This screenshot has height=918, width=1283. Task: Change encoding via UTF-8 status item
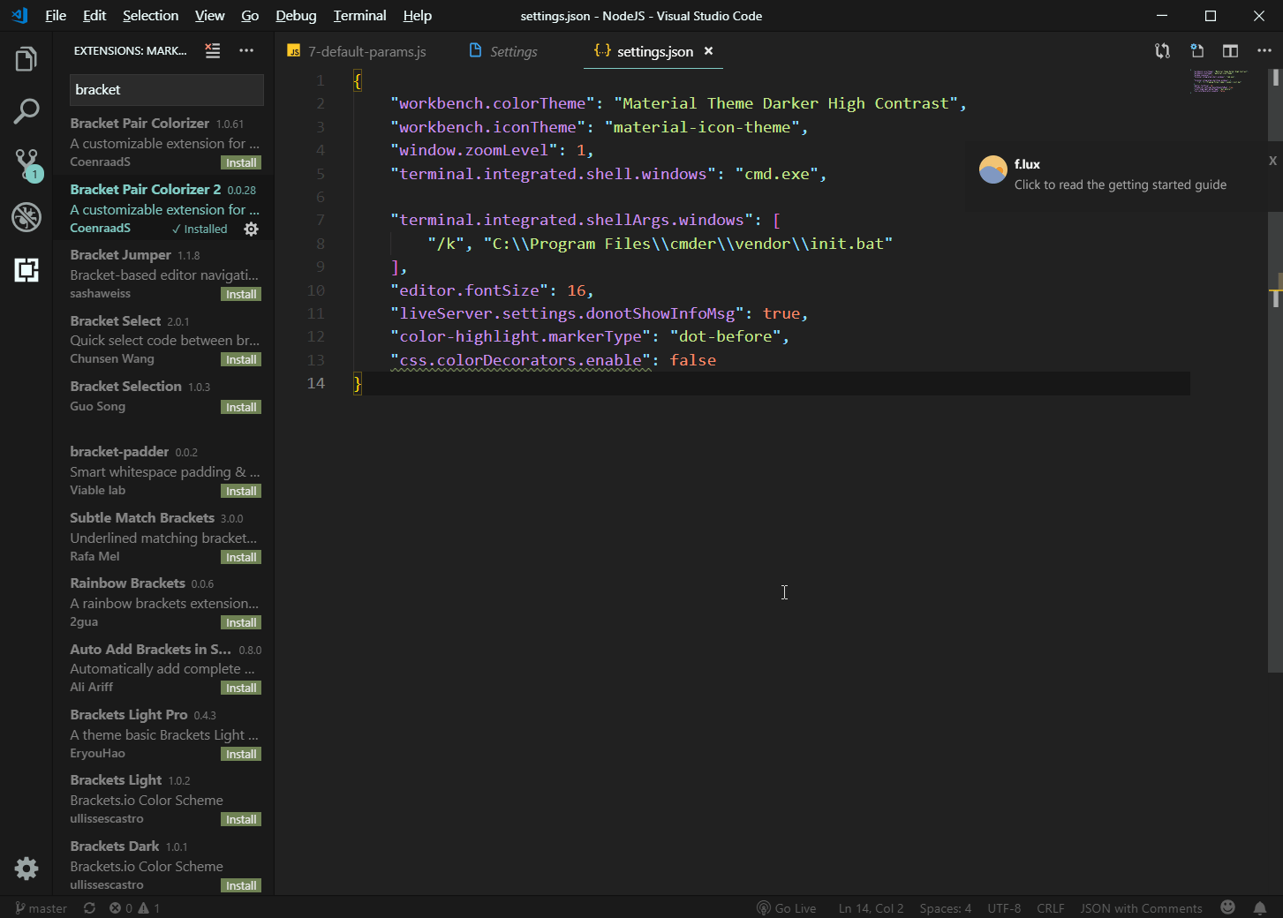click(1004, 908)
